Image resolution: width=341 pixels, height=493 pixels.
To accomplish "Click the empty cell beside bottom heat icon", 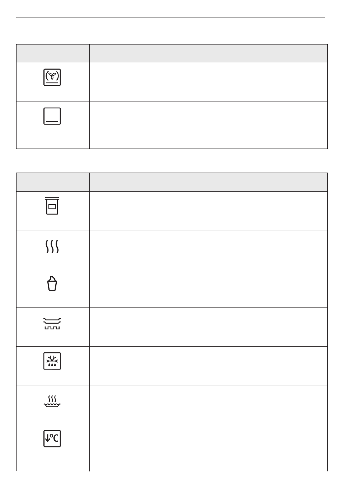I will (209, 125).
